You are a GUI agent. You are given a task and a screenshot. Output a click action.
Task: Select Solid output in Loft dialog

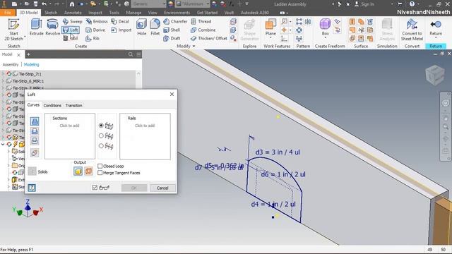[78, 171]
